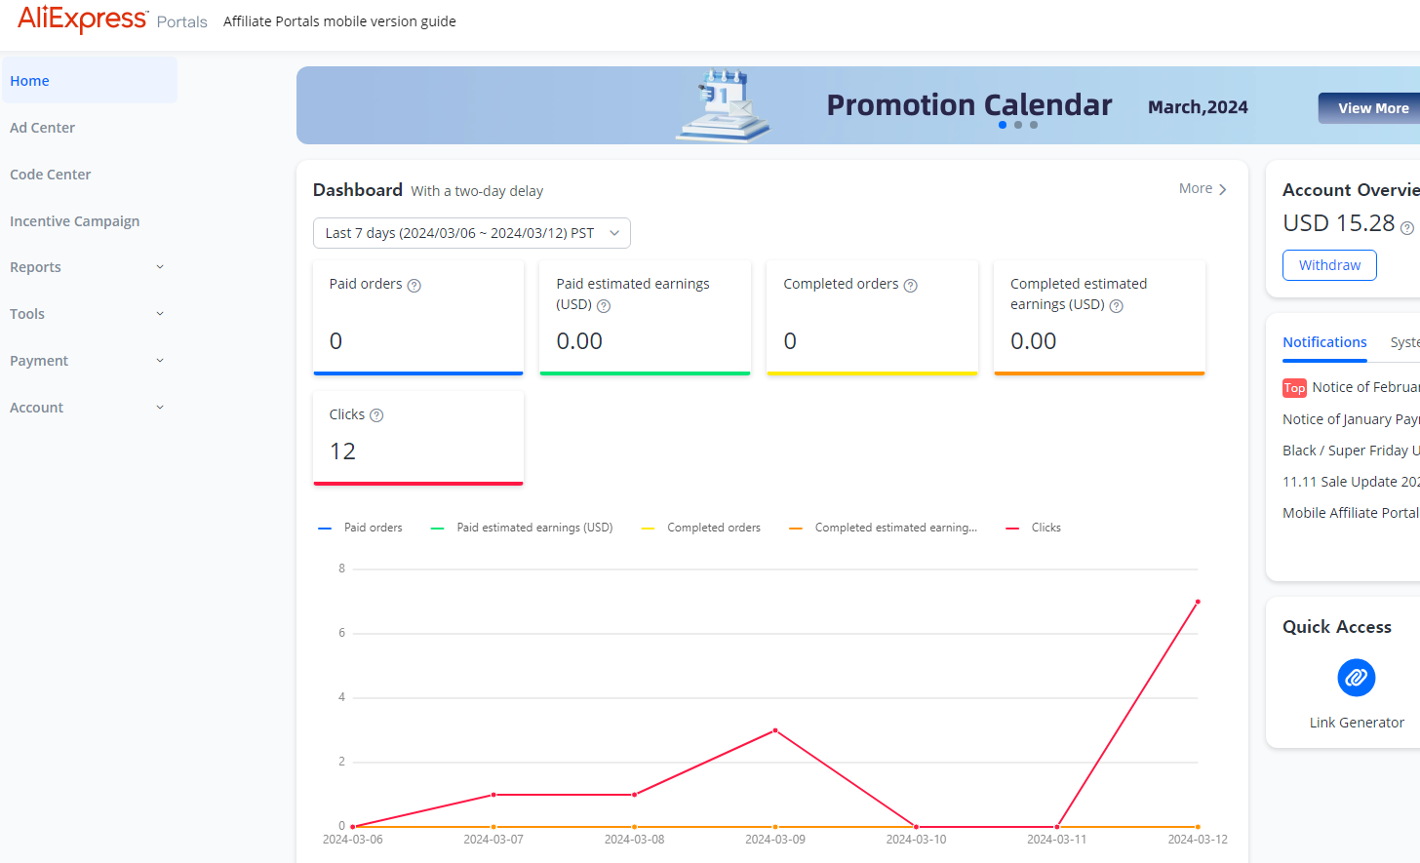Click the help icon by account balance
Screen dimensions: 1420x863
point(1406,228)
